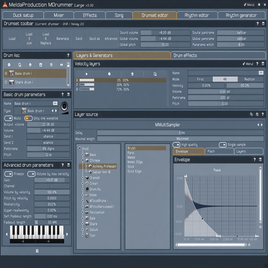Click the Layer source routing icon
This screenshot has width=268, height=268.
click(252, 114)
